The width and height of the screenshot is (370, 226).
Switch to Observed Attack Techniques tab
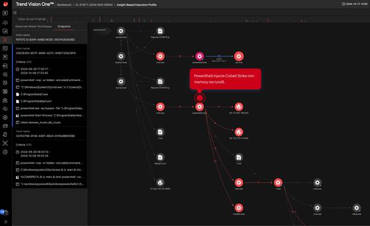click(x=33, y=27)
